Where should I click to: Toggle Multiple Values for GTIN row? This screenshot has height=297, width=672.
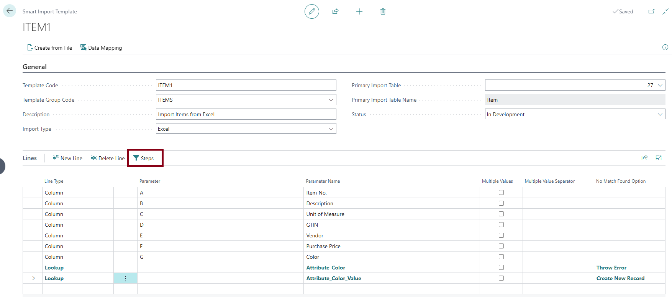(501, 225)
